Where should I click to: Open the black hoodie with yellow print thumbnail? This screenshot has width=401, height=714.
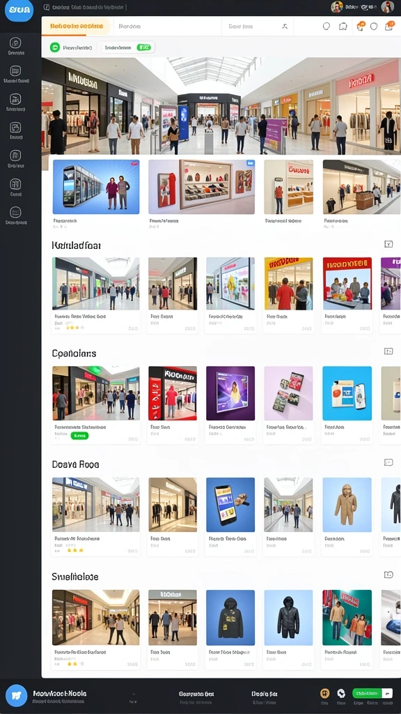coord(230,618)
